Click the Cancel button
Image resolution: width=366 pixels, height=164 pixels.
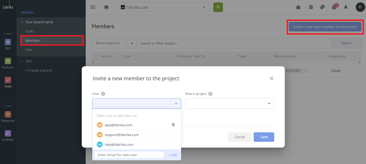[239, 137]
